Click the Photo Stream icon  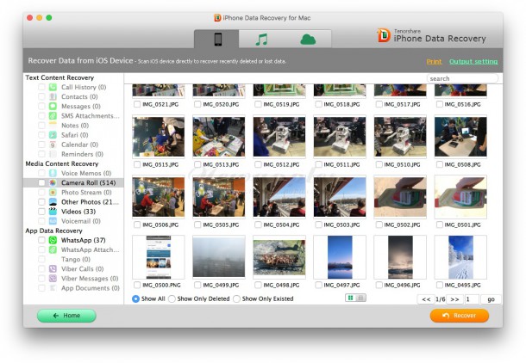(53, 193)
